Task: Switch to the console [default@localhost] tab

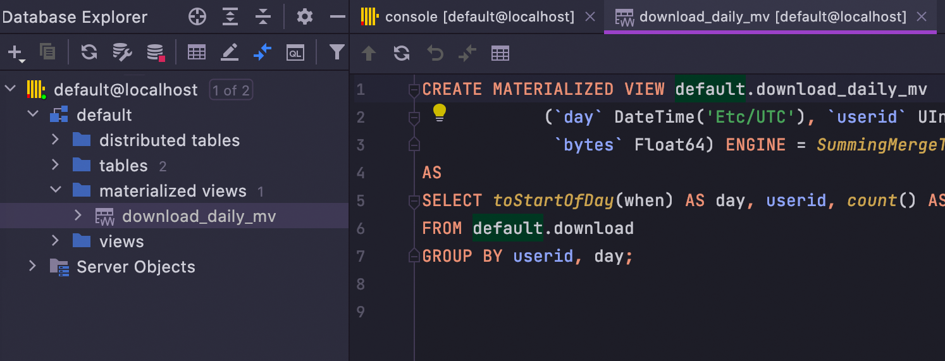Action: click(479, 17)
